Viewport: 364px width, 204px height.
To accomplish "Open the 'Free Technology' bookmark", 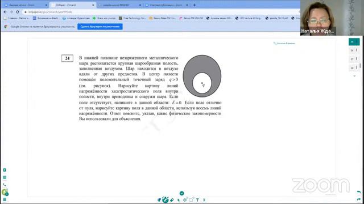I will (x=132, y=18).
